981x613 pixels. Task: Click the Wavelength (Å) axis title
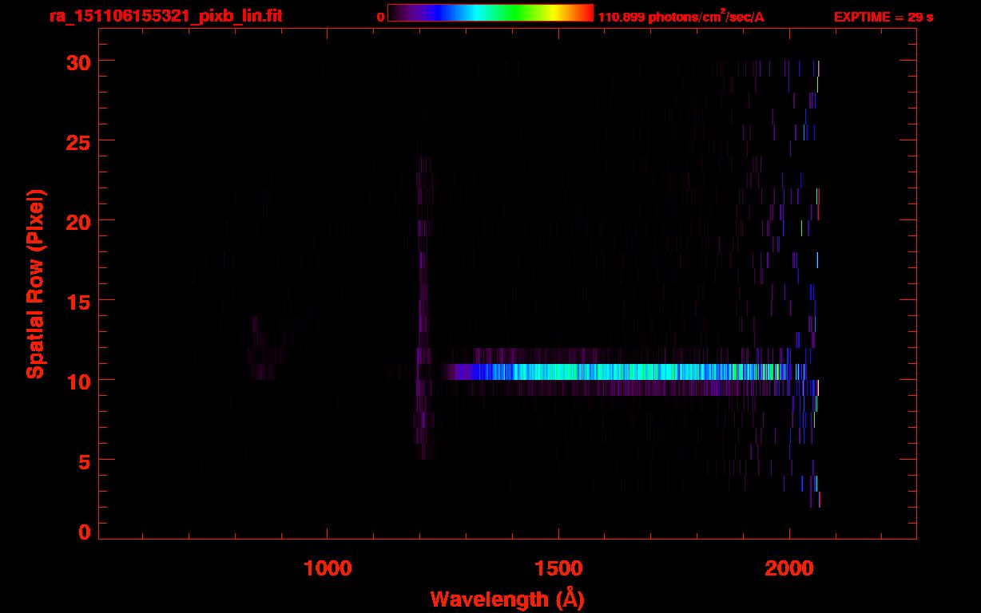pyautogui.click(x=507, y=598)
